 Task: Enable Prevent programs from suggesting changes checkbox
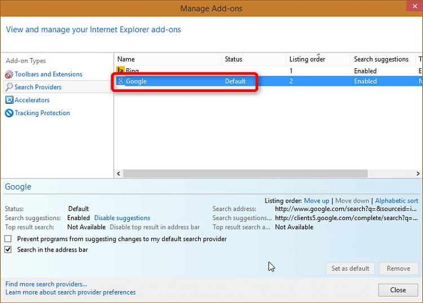click(x=8, y=239)
